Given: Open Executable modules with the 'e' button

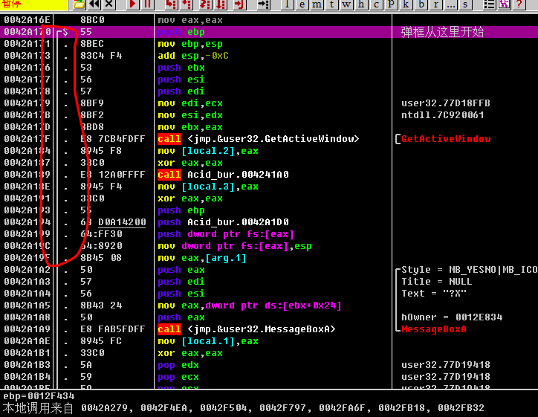Looking at the screenshot, I should [302, 4].
